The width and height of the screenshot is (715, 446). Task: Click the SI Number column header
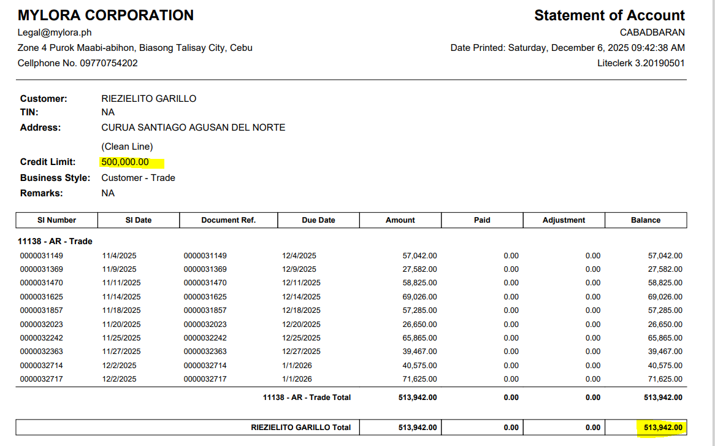tap(56, 220)
